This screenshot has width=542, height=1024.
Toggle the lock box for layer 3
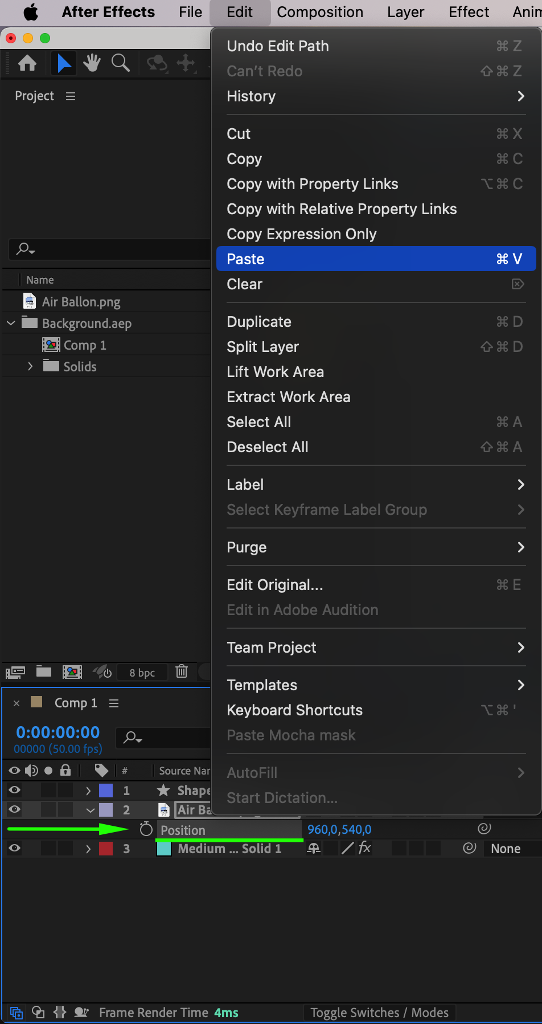pos(65,848)
